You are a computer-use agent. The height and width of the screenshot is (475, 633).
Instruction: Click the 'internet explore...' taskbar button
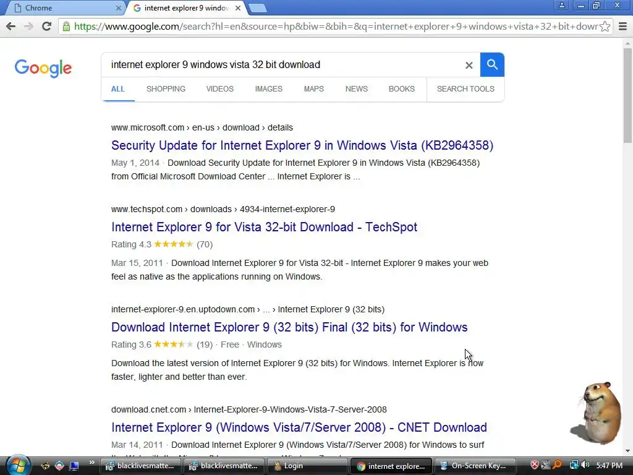pyautogui.click(x=391, y=466)
